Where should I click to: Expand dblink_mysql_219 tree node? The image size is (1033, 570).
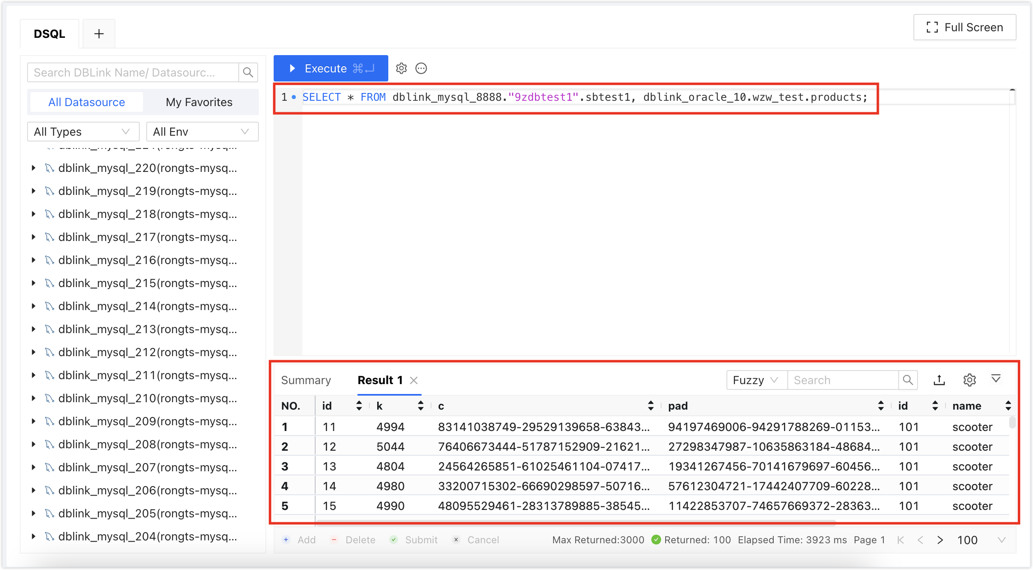pos(33,191)
